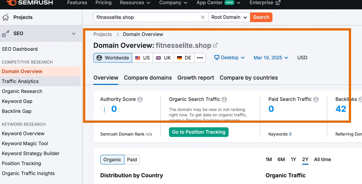362x184 pixels.
Task: Select the Organic toggle
Action: click(x=112, y=160)
